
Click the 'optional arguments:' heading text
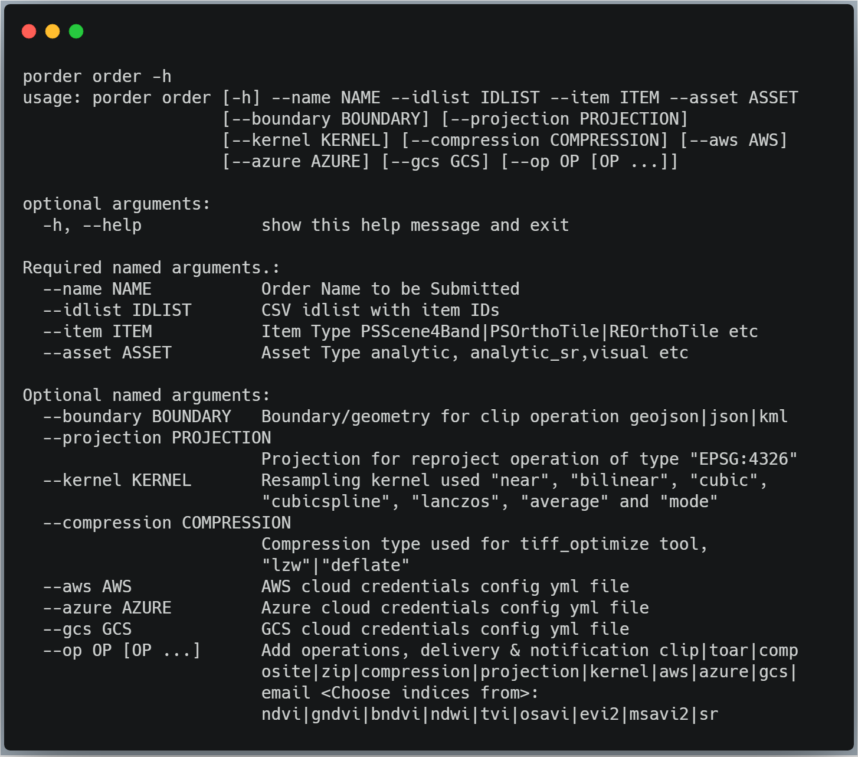tap(116, 204)
